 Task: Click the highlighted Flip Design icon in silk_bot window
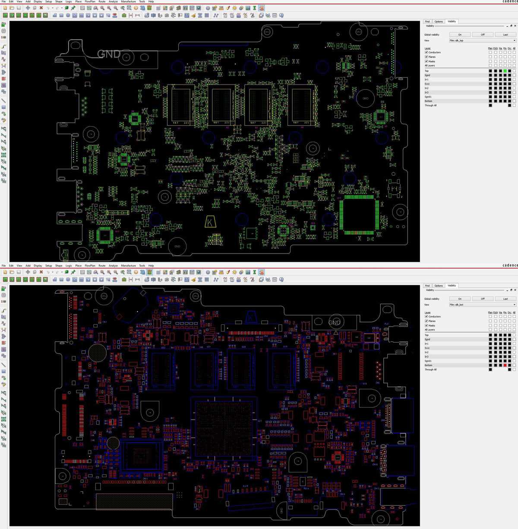tap(149, 272)
